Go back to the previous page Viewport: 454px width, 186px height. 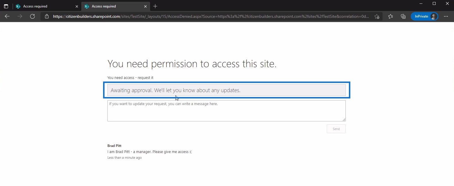point(7,16)
